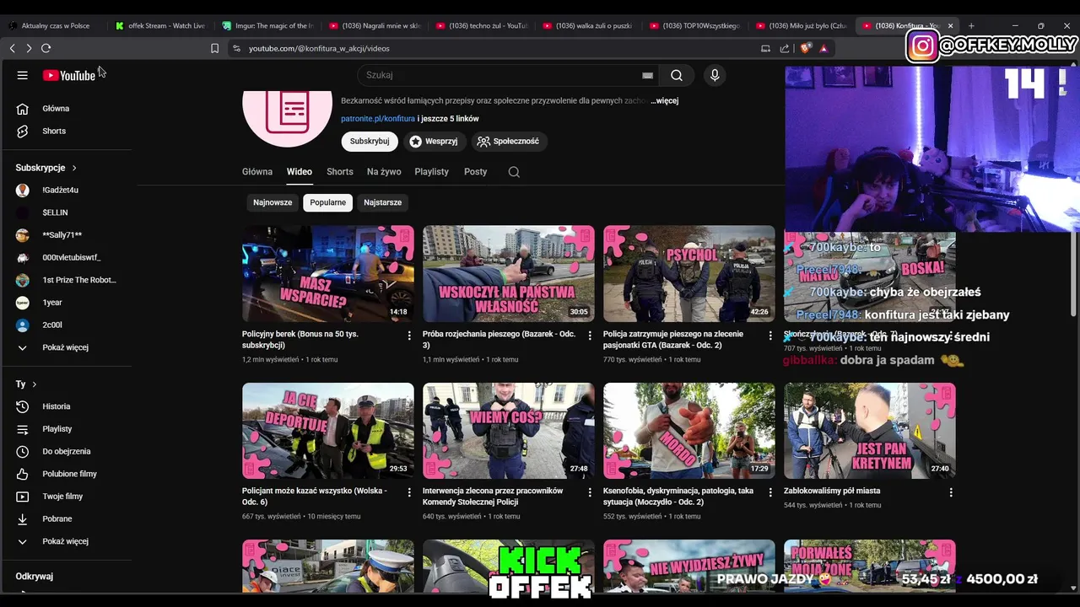Open the JA CIĘ DEPORTUJĘ video thumbnail

click(x=328, y=431)
